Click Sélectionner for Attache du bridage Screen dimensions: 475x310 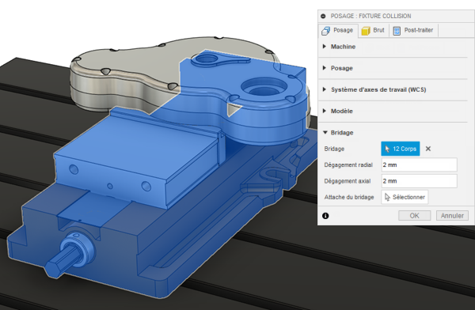(x=405, y=197)
